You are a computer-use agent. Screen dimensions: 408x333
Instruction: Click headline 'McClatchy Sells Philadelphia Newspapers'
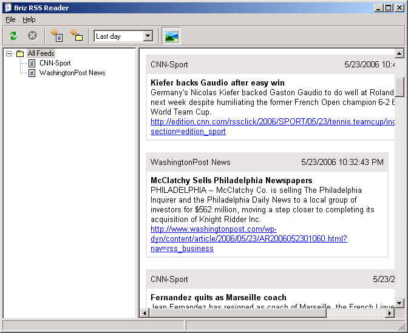pyautogui.click(x=231, y=180)
